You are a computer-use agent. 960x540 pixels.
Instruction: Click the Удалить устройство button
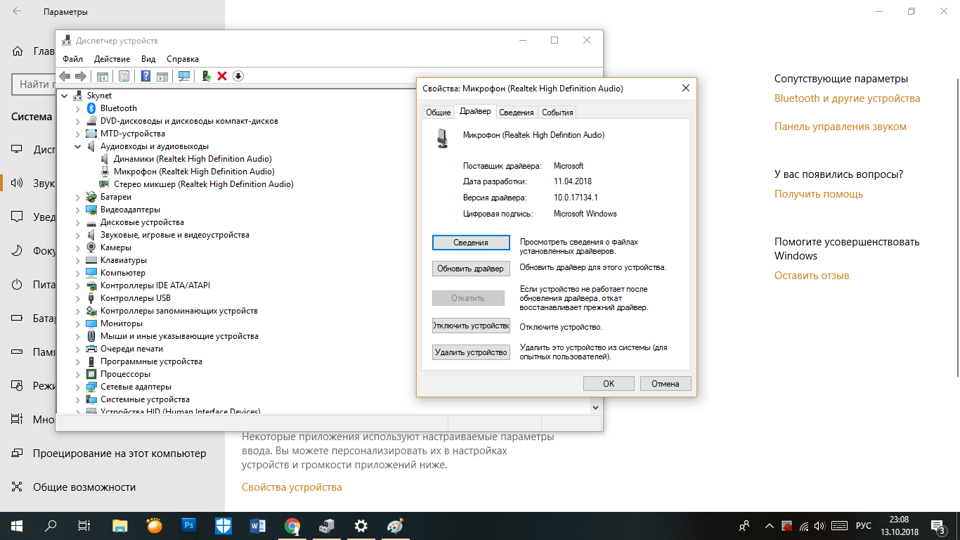[471, 352]
